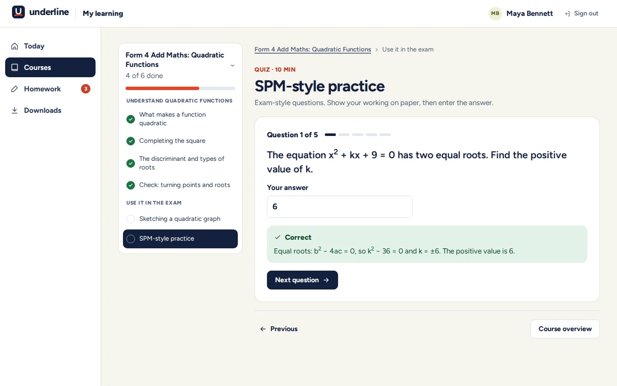The image size is (617, 386).
Task: Click the Courses book icon
Action: 15,67
